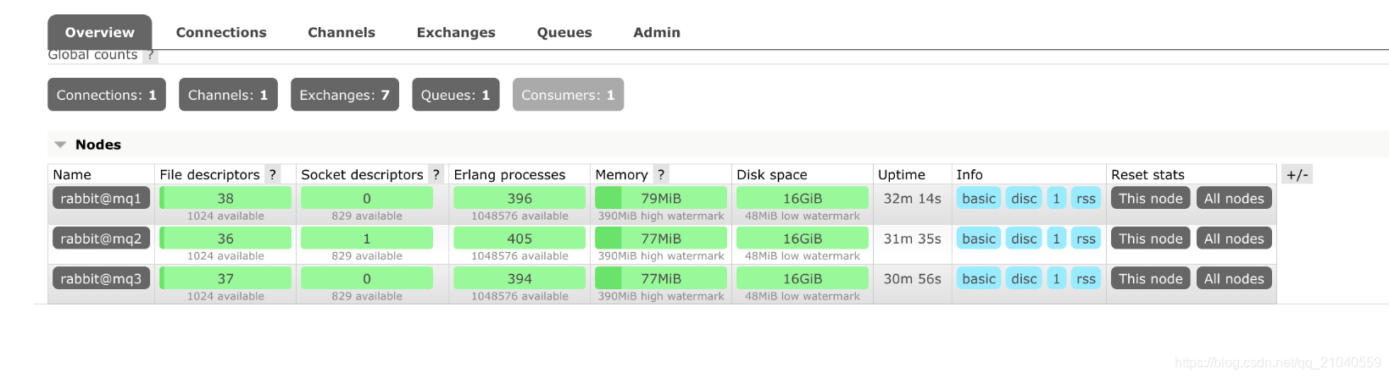1389x378 pixels.
Task: Click the 79MiB memory usage bar
Action: pos(661,198)
